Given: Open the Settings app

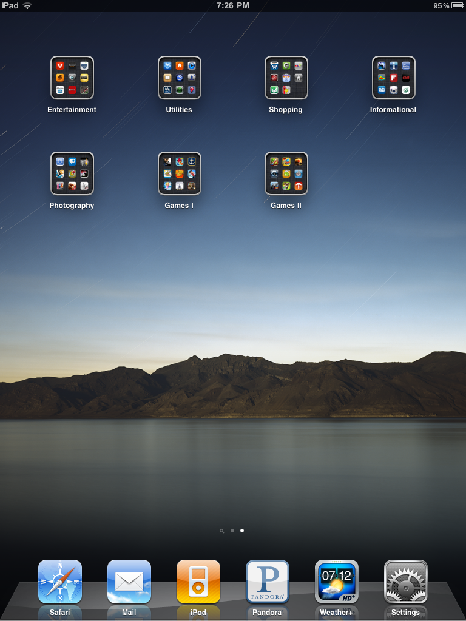Looking at the screenshot, I should click(406, 582).
